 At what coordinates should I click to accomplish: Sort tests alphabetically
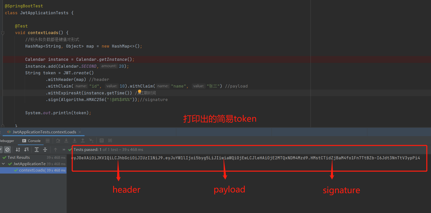point(18,150)
